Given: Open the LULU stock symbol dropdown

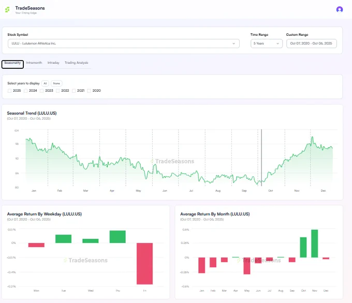Looking at the screenshot, I should point(124,44).
